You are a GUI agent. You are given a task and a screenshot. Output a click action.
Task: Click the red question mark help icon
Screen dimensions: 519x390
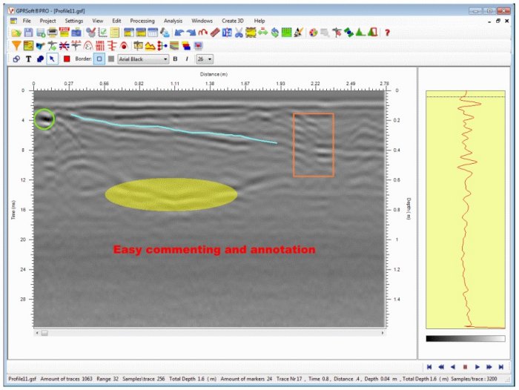tap(387, 33)
